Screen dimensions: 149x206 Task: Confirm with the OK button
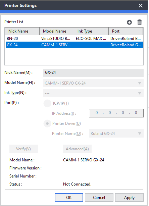click(69, 198)
